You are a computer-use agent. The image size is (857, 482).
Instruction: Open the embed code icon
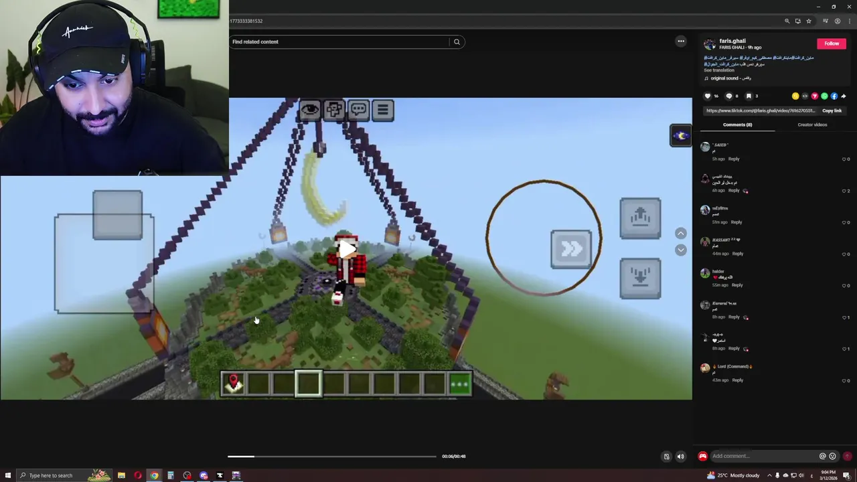(x=805, y=96)
